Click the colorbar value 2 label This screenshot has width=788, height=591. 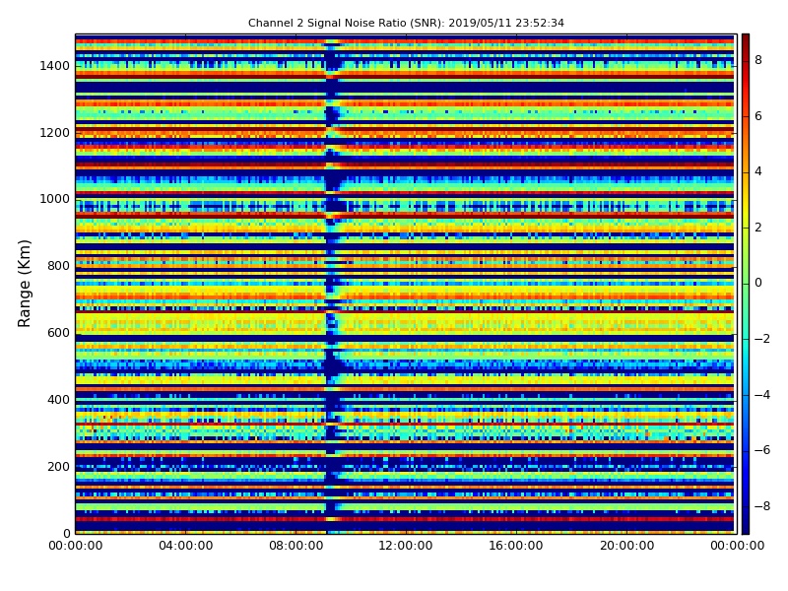[x=758, y=228]
